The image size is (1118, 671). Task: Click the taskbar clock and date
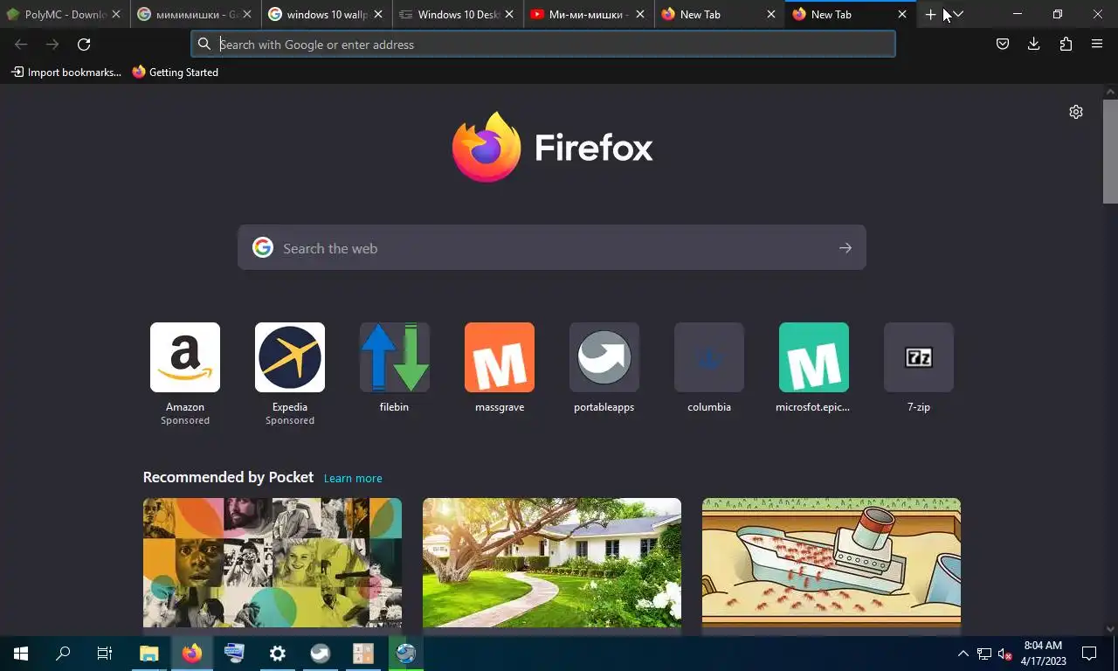point(1043,654)
